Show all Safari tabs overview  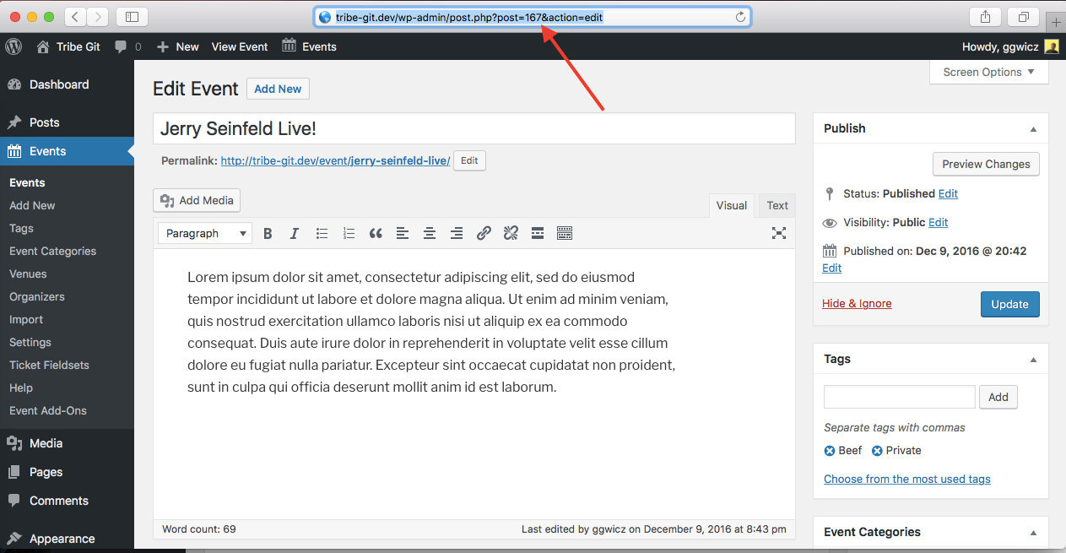point(1023,17)
